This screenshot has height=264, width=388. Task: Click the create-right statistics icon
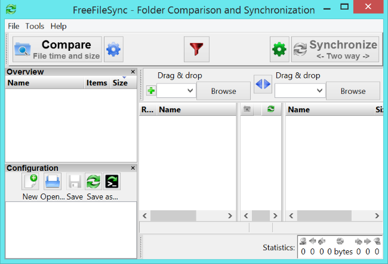(x=358, y=241)
